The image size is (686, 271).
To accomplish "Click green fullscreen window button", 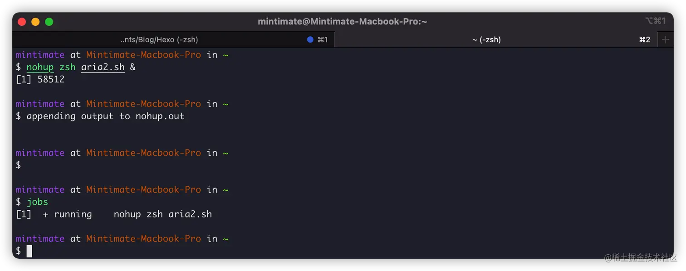I will (49, 22).
